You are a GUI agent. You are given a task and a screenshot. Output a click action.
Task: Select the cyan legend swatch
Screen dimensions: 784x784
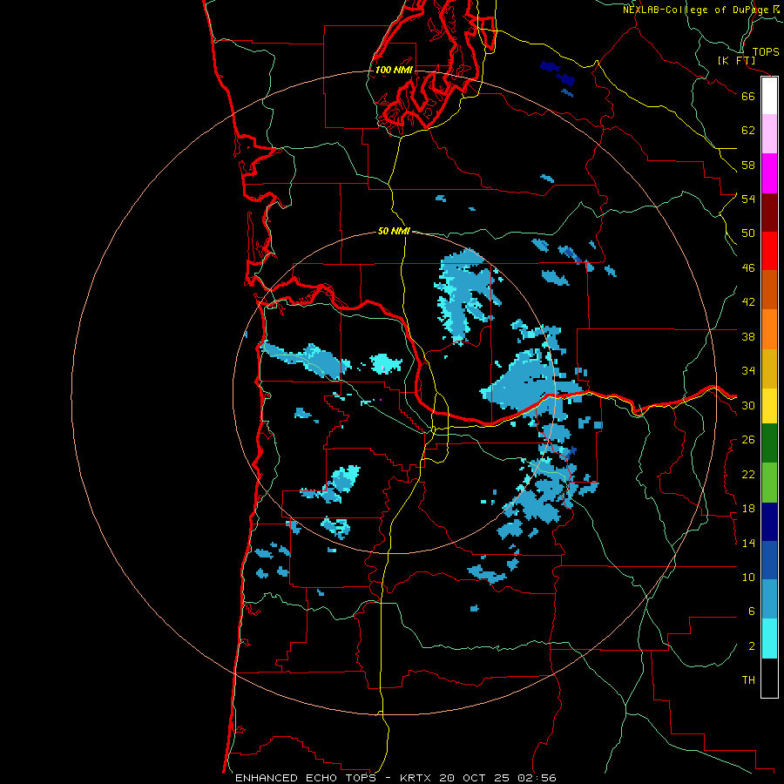point(769,639)
